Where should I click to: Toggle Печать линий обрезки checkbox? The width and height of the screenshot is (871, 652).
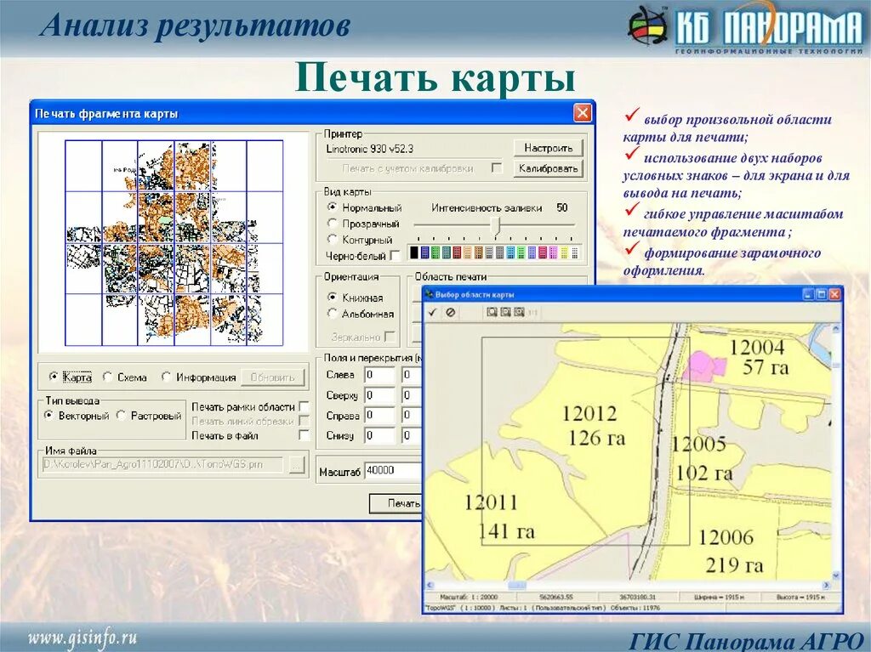coord(304,421)
